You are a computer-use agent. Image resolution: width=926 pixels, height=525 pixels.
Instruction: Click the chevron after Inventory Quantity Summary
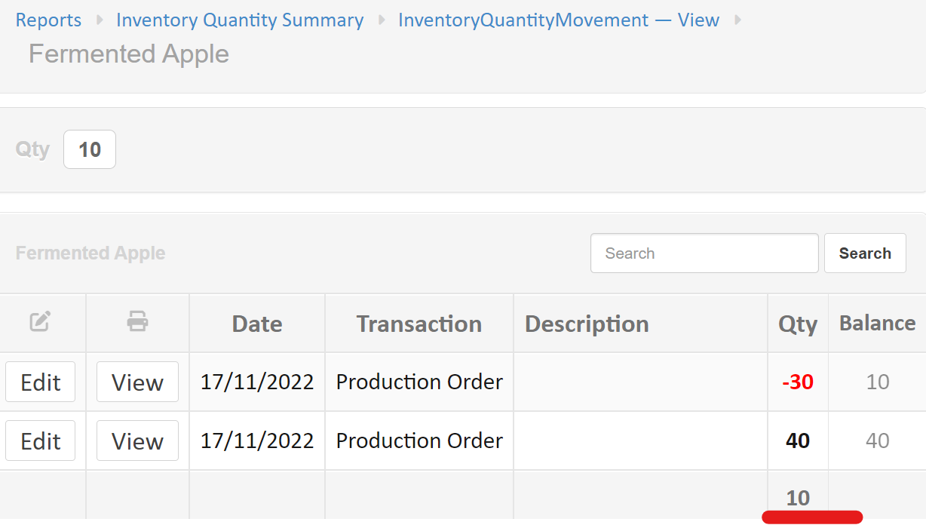[382, 20]
